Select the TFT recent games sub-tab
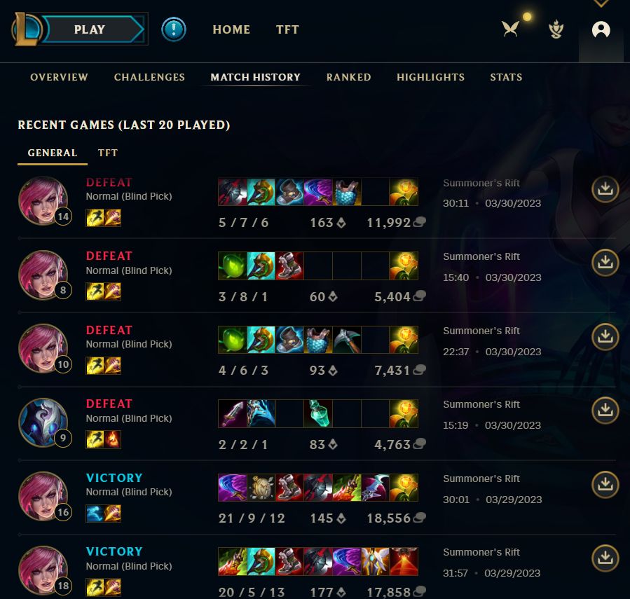The height and width of the screenshot is (599, 630). pyautogui.click(x=108, y=153)
